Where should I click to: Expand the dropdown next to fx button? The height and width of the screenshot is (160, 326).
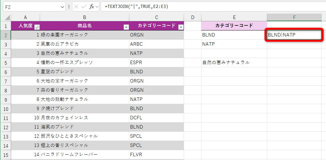tap(97, 7)
